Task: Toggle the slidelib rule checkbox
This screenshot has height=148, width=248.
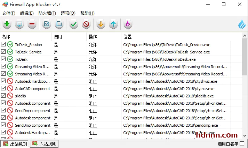Action: tap(3, 95)
